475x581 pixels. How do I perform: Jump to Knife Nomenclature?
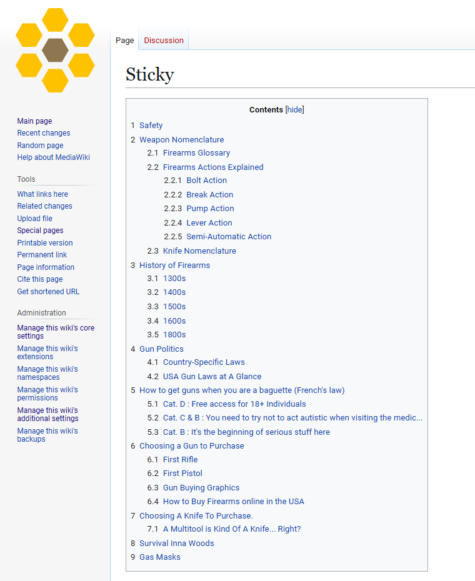(199, 251)
